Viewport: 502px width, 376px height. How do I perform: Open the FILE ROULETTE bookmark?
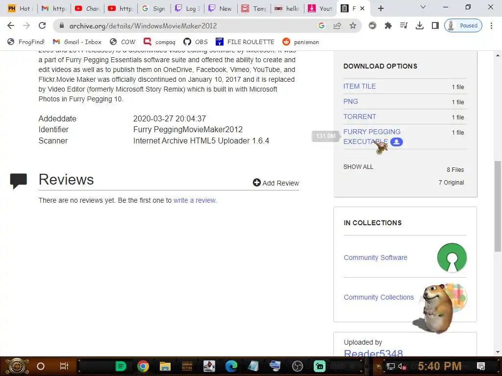(245, 42)
